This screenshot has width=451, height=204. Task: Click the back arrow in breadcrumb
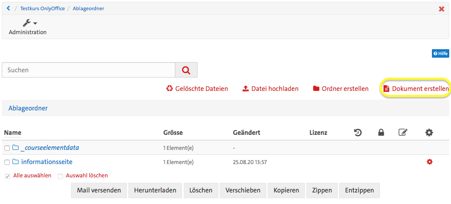tap(8, 8)
